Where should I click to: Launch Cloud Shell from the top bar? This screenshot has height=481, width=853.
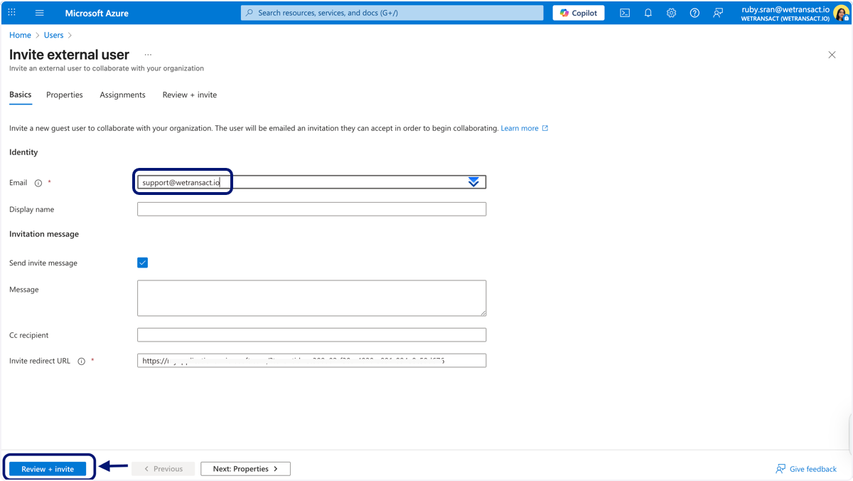coord(625,13)
